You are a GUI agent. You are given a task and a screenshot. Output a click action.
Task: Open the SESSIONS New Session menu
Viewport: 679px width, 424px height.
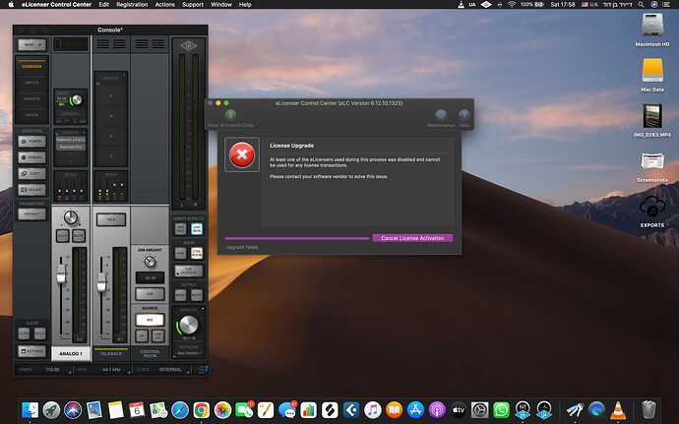tap(189, 353)
